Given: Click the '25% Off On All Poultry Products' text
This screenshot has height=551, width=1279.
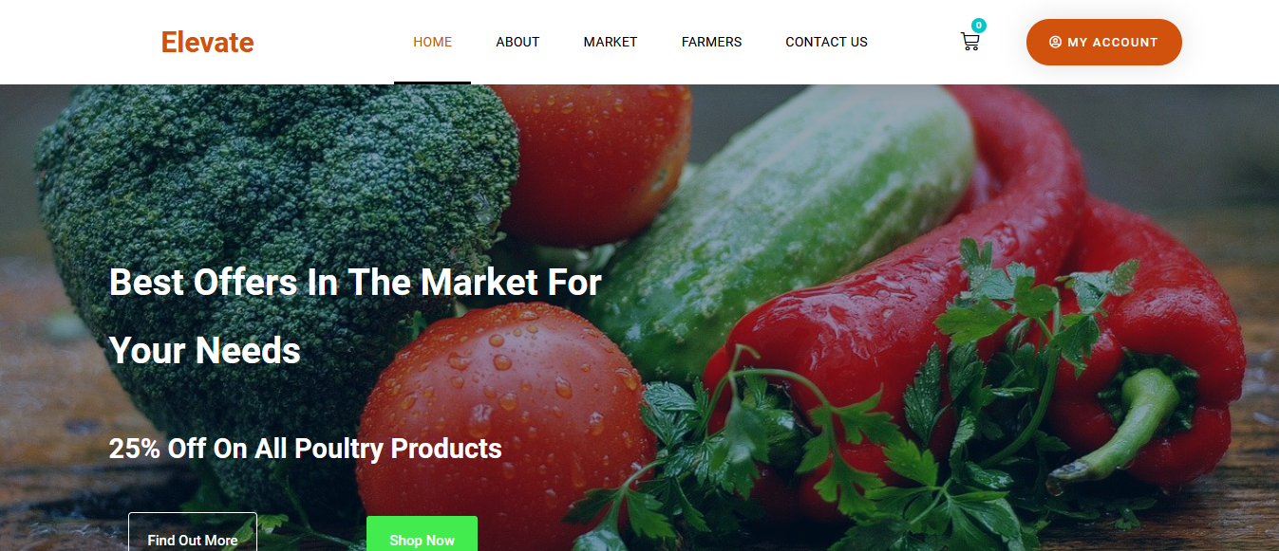Looking at the screenshot, I should 305,449.
